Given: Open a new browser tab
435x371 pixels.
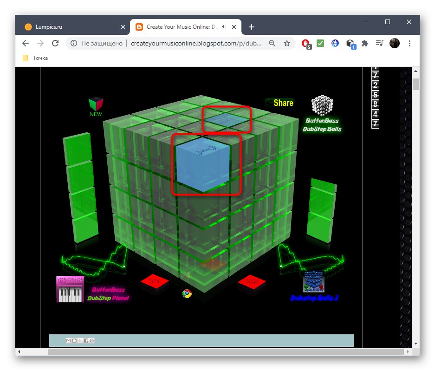Looking at the screenshot, I should point(252,27).
